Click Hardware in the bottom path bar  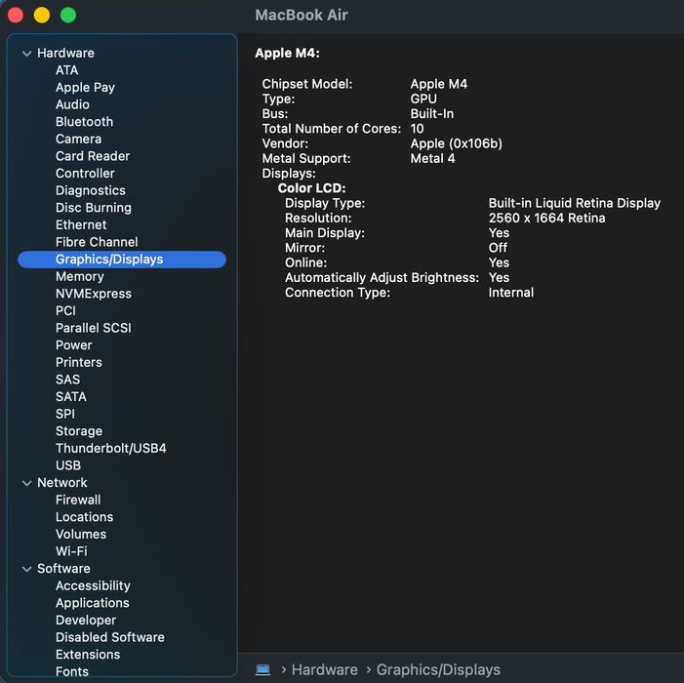coord(325,669)
